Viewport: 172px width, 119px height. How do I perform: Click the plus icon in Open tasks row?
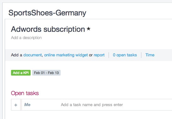click(x=16, y=105)
